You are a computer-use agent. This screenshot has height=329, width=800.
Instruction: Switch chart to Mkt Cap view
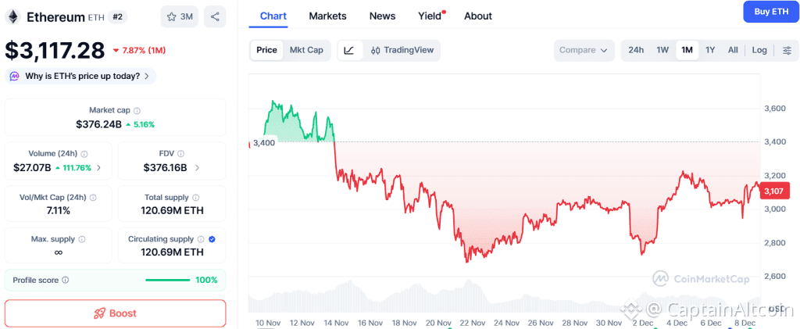pyautogui.click(x=306, y=50)
